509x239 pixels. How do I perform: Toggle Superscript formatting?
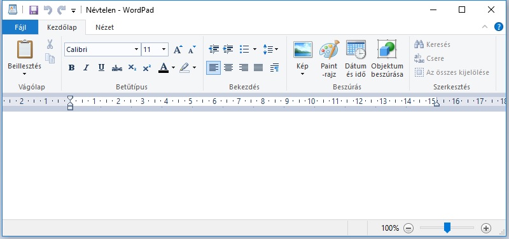(x=147, y=68)
